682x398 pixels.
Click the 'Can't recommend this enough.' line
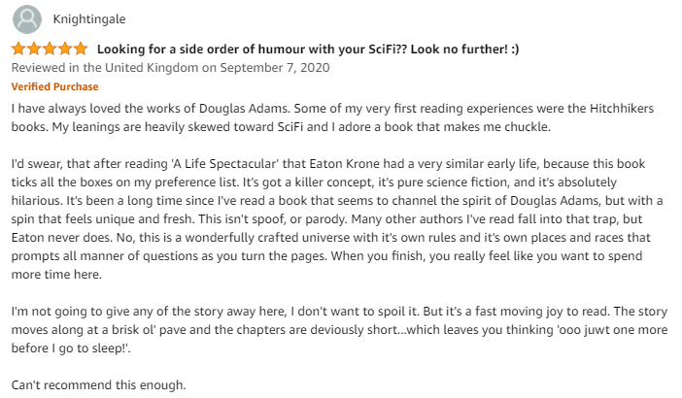tap(97, 385)
